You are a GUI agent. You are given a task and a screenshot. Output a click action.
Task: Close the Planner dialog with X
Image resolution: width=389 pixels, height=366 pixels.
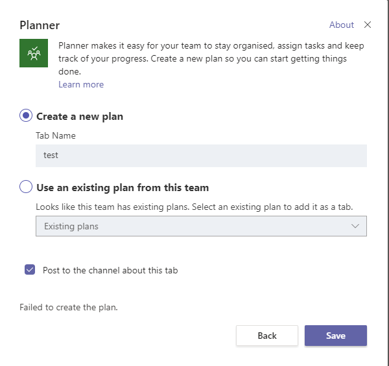coord(368,25)
